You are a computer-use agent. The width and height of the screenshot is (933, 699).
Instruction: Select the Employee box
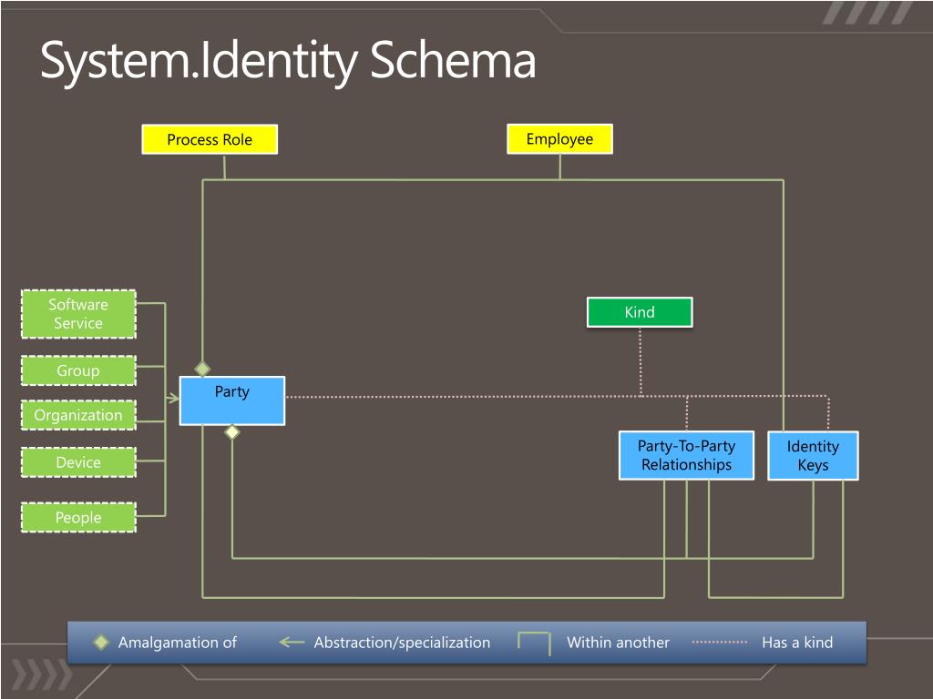click(x=560, y=139)
